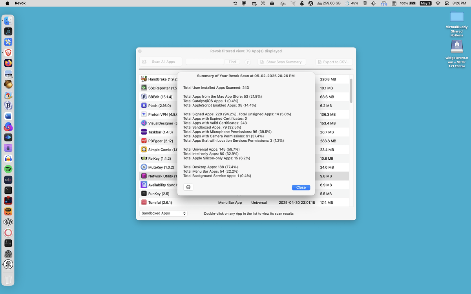This screenshot has width=471, height=294.
Task: Launch Firefox from the Dock
Action: (8, 63)
